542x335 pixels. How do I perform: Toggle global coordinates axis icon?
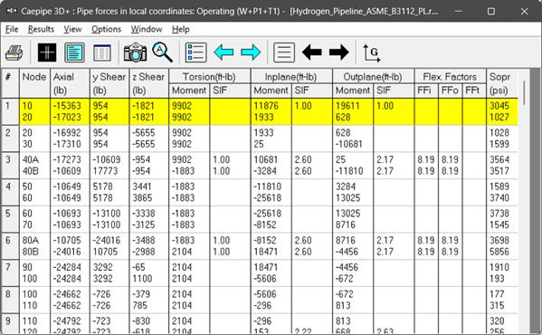coord(372,53)
